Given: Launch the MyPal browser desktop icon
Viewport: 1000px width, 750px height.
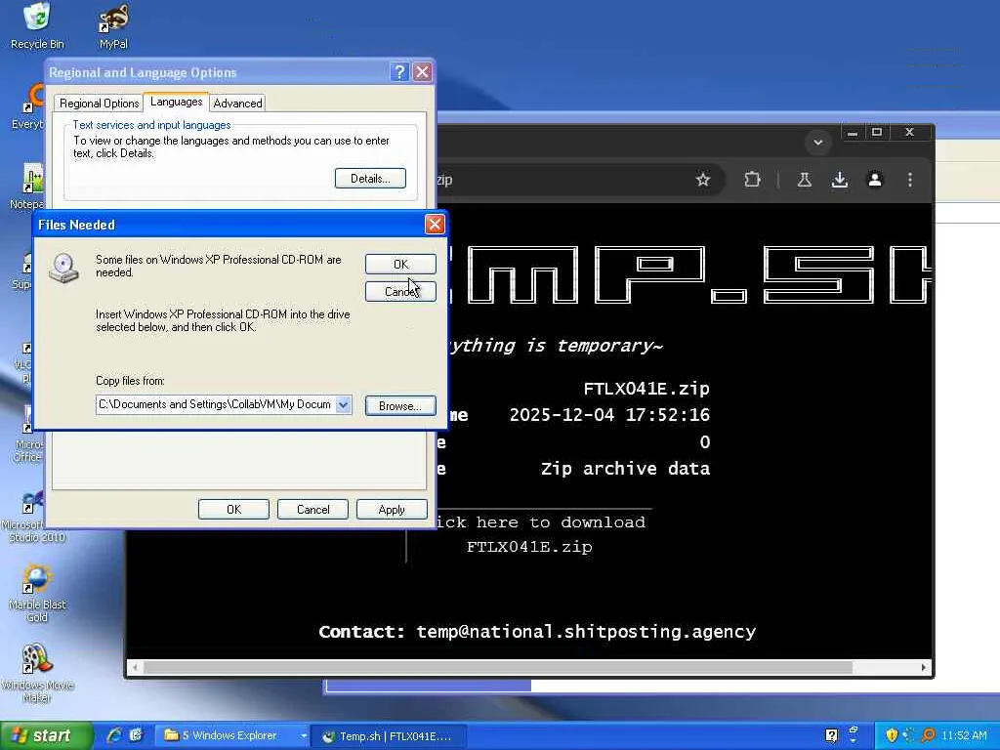Looking at the screenshot, I should click(113, 25).
